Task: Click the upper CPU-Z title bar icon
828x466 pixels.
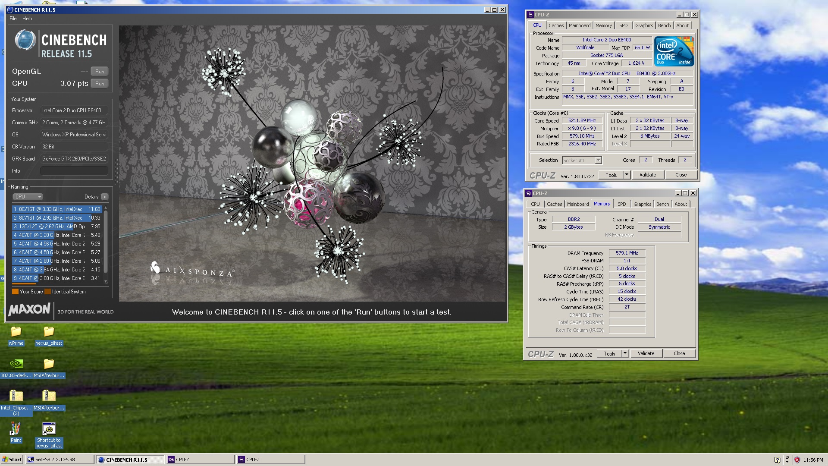Action: coord(530,15)
